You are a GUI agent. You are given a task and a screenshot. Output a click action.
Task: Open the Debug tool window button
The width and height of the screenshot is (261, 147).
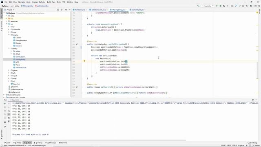click(38, 143)
